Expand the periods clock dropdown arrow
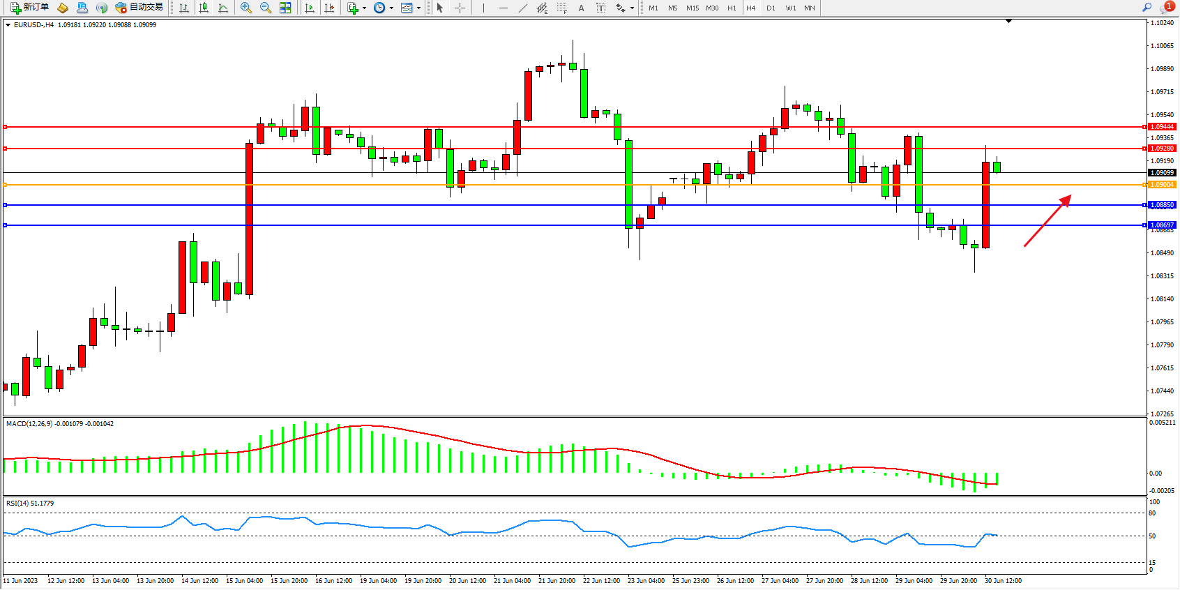Viewport: 1180px width, 590px height. click(391, 8)
